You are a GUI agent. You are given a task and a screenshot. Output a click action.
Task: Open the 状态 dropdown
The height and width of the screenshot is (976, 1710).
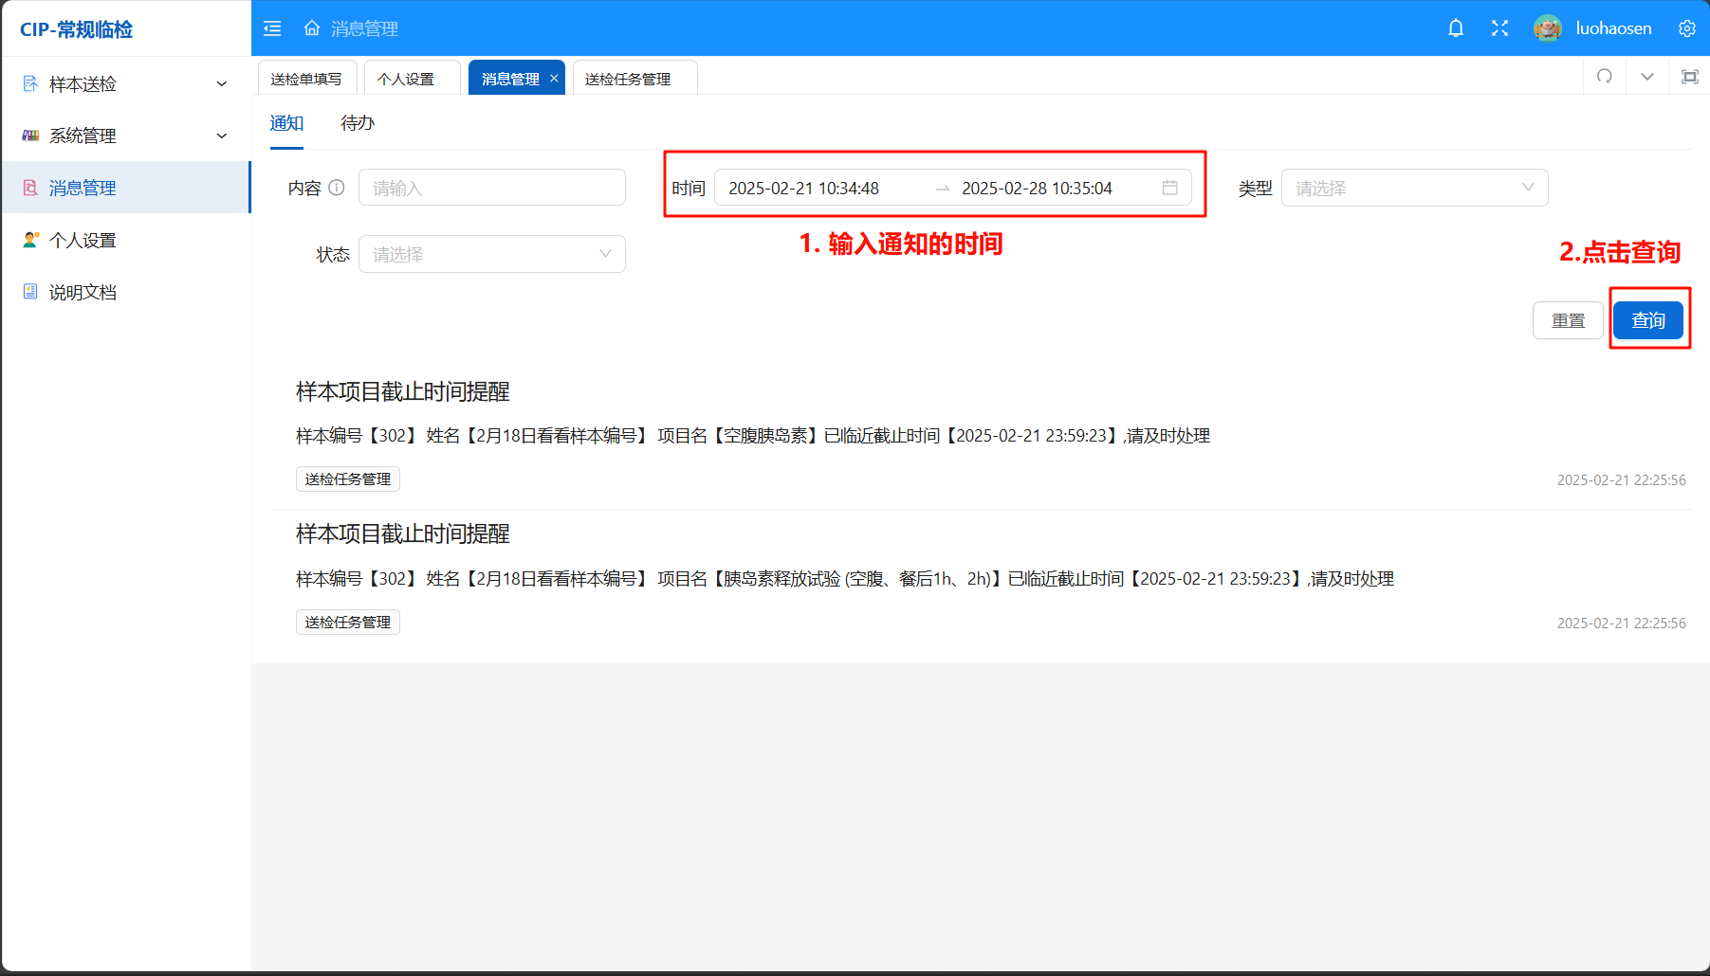click(x=491, y=254)
